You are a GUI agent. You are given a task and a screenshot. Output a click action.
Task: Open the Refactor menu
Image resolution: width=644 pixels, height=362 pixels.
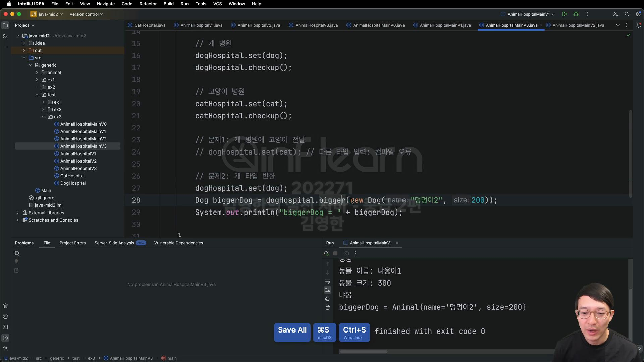pyautogui.click(x=148, y=4)
